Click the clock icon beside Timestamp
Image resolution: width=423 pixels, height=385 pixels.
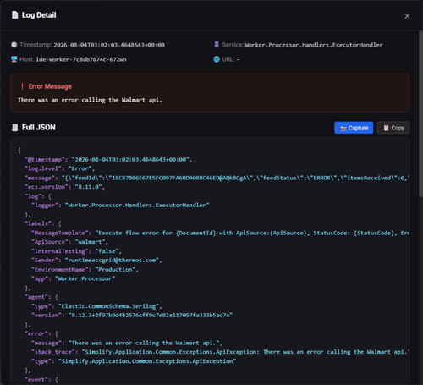point(14,45)
